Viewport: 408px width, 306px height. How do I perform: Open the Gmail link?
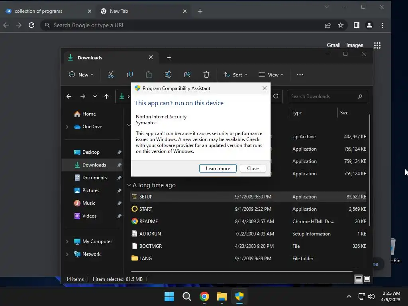tap(333, 45)
